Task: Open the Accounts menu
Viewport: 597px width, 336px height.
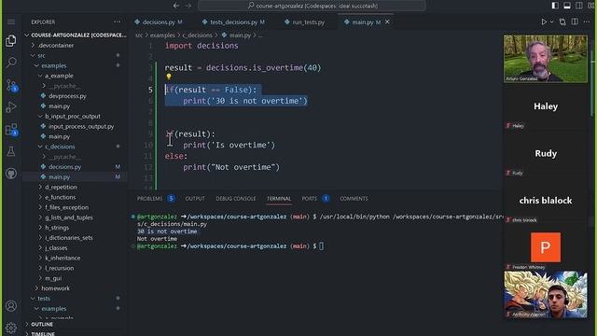Action: tap(11, 306)
